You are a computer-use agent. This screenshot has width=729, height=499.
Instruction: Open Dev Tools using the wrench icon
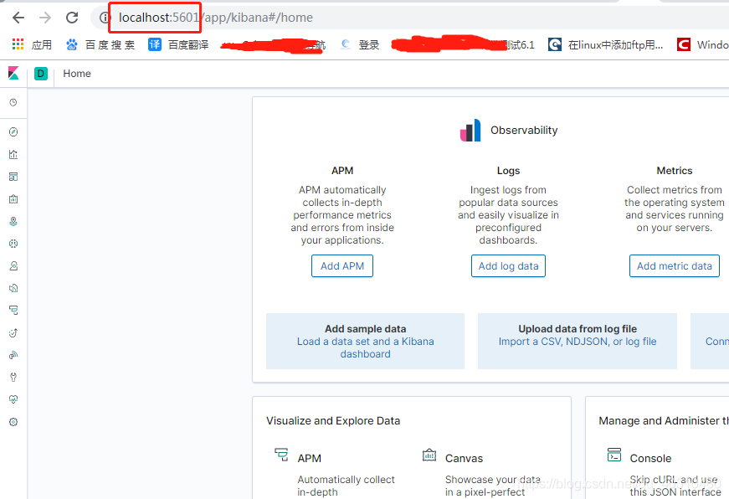click(x=13, y=377)
